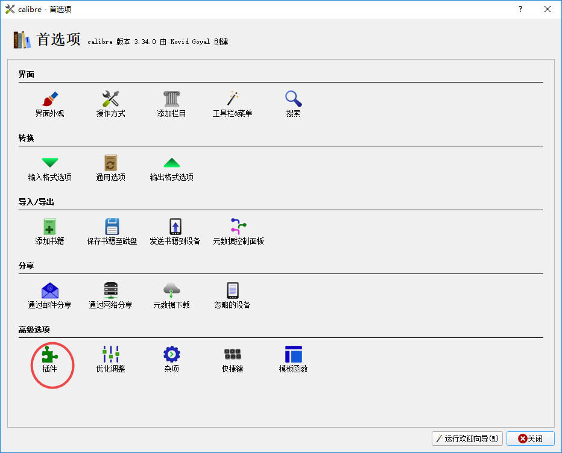
Task: Open 优化调整 sliders icon
Action: 111,354
